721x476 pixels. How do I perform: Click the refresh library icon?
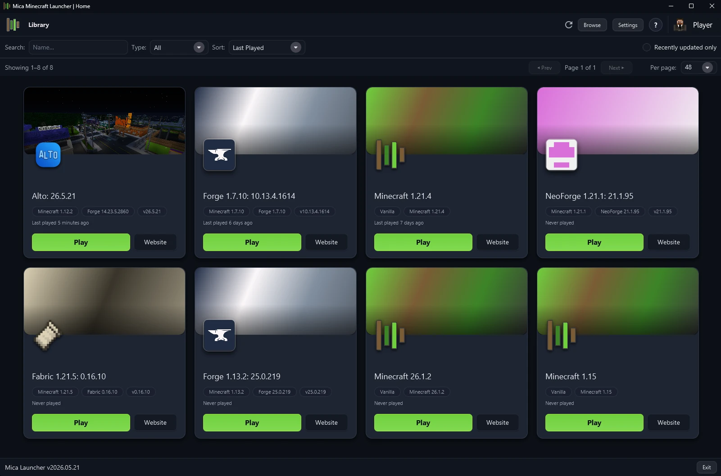(569, 25)
